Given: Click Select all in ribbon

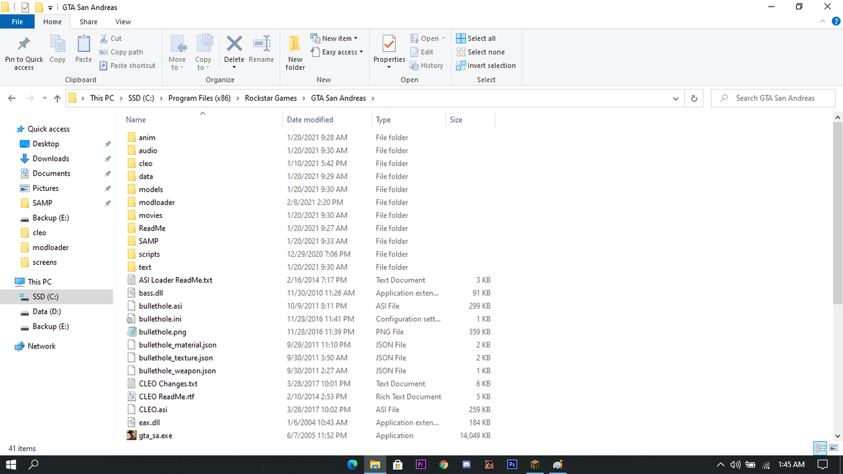Looking at the screenshot, I should tap(476, 39).
